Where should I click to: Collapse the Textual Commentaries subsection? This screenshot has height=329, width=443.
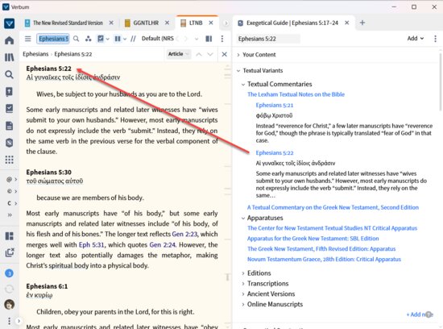pyautogui.click(x=243, y=85)
